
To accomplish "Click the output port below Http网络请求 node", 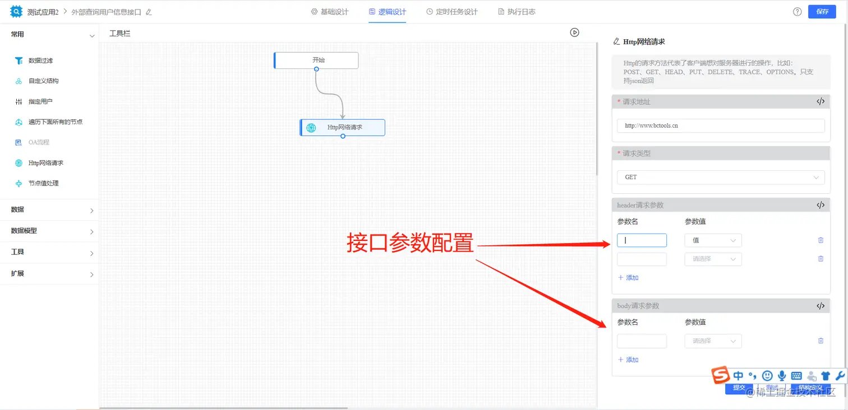I will coord(343,136).
